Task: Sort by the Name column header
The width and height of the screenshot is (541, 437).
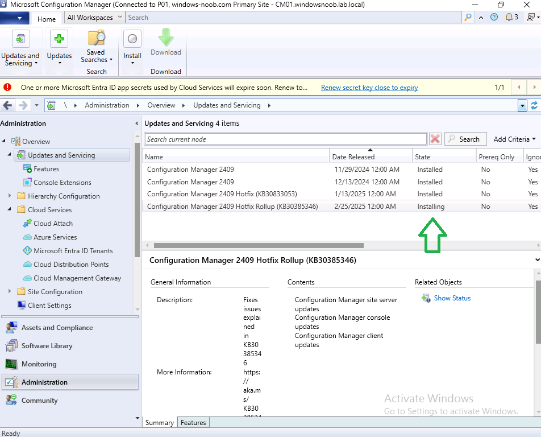Action: (236, 157)
